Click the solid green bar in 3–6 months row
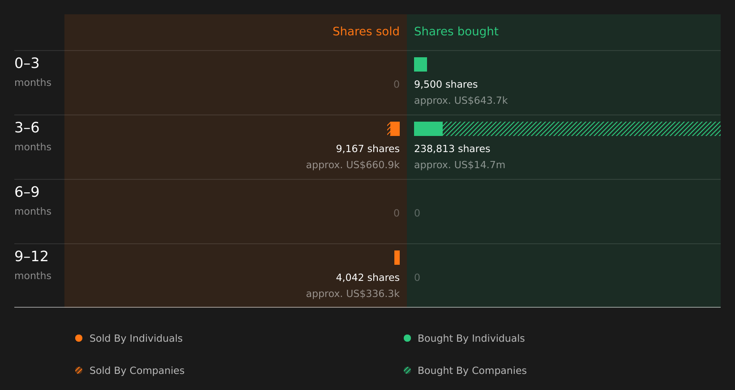The height and width of the screenshot is (390, 735). [x=428, y=129]
